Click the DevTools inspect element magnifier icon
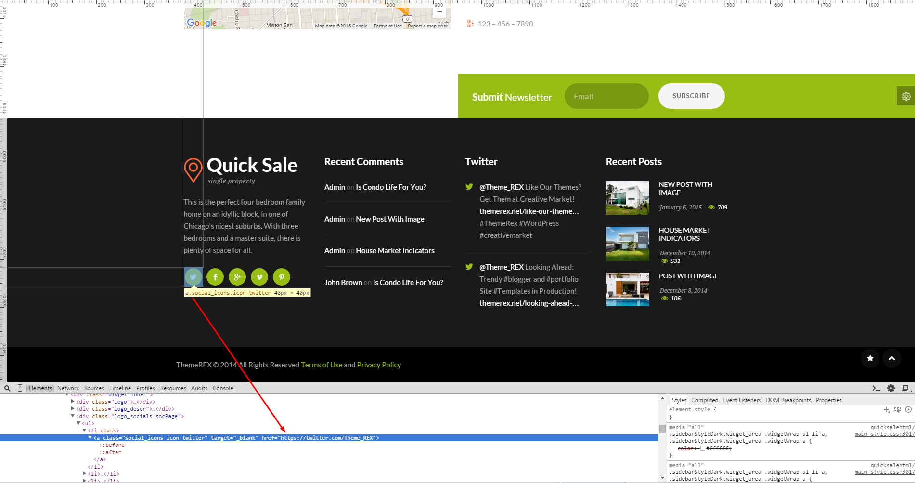915x483 pixels. click(7, 388)
